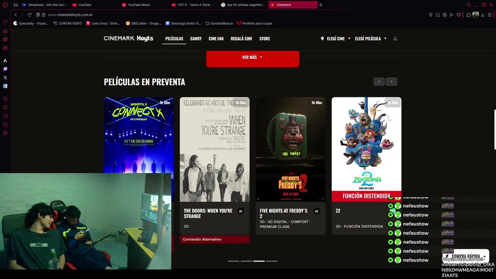Viewport: 496px width, 279px height.
Task: Open the Monsta X Connect X poster
Action: coord(139,135)
